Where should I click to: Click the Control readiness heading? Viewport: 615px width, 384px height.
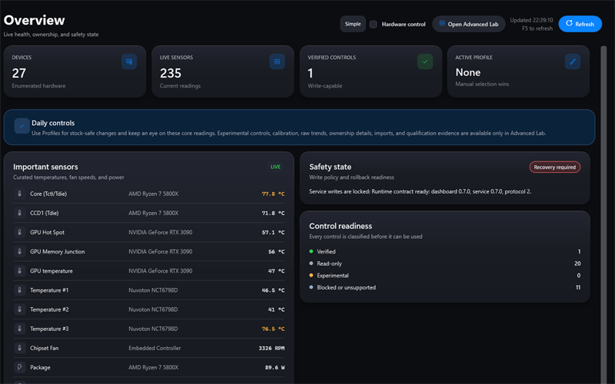341,226
